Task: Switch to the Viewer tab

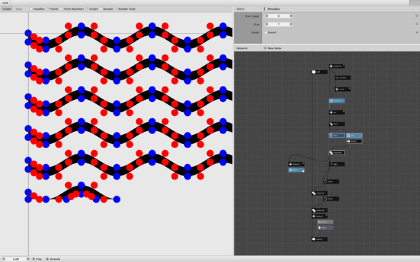Action: click(7, 9)
